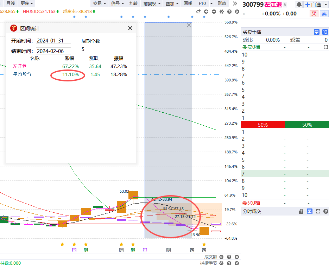Click the leftmost star marker below the chart
329x265 pixels.
(x=62, y=244)
